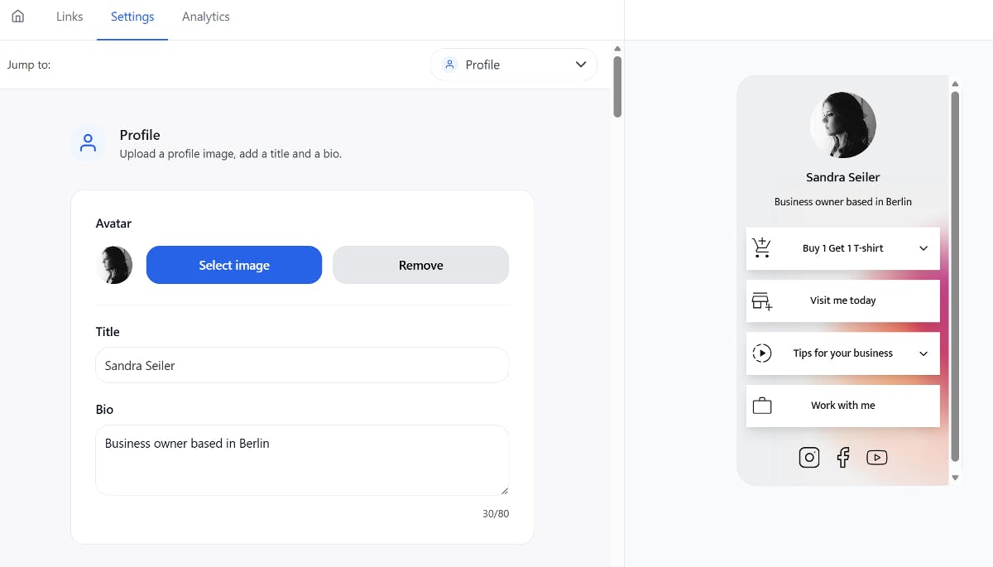Screen dimensions: 993x567
Task: Click inside the Title input field
Action: pos(302,365)
